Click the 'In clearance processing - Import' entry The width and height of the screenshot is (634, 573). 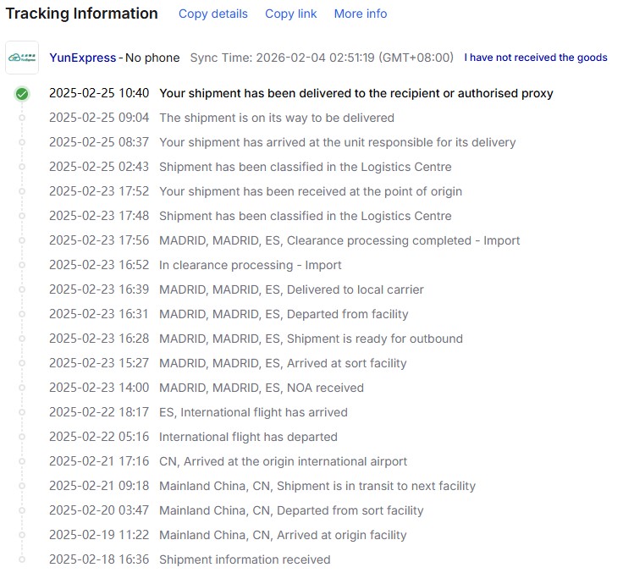pos(250,265)
